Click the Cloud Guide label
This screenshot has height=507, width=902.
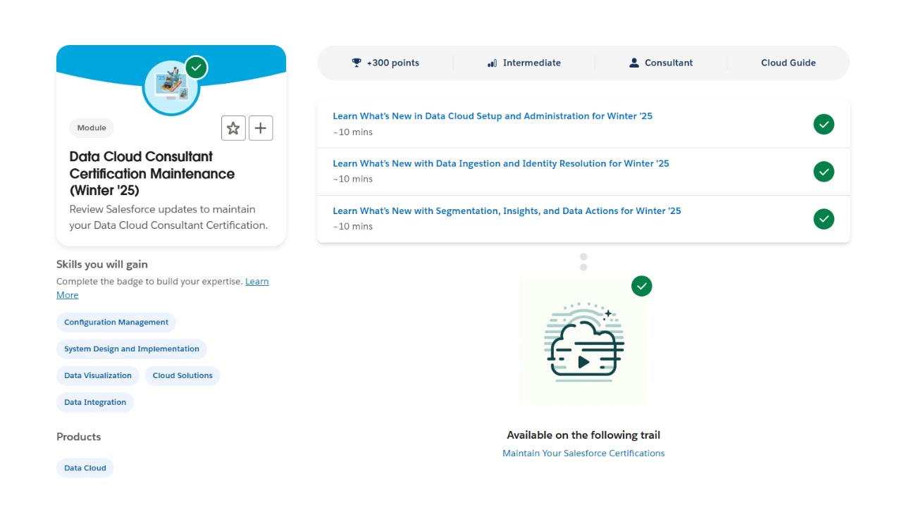[789, 63]
